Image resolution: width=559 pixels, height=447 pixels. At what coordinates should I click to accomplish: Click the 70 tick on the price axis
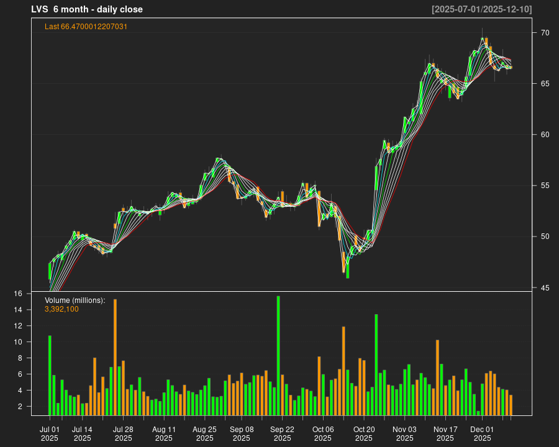tap(543, 32)
